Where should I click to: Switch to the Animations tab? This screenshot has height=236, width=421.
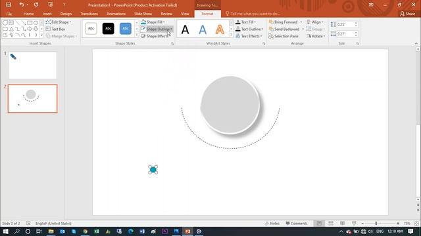(x=116, y=14)
